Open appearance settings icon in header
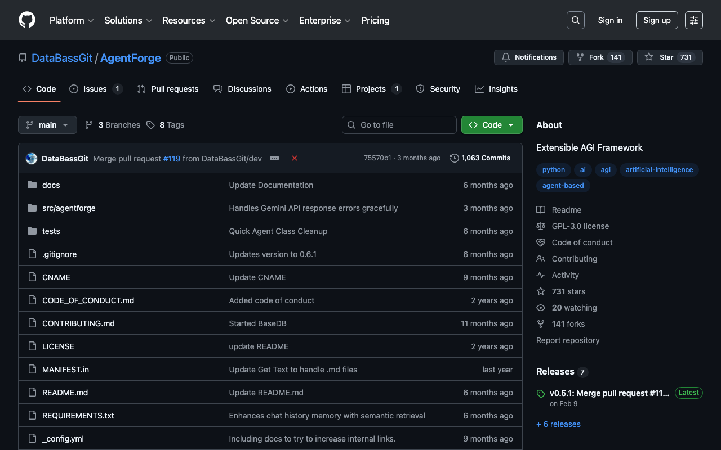This screenshot has height=450, width=721. (x=693, y=20)
